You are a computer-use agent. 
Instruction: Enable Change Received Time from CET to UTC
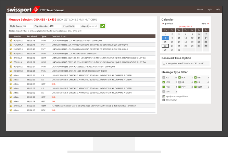(164, 63)
